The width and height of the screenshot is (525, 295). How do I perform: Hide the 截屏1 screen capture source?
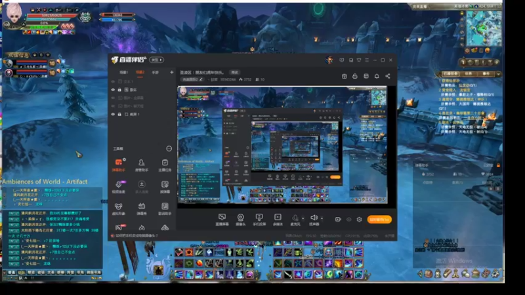[113, 114]
